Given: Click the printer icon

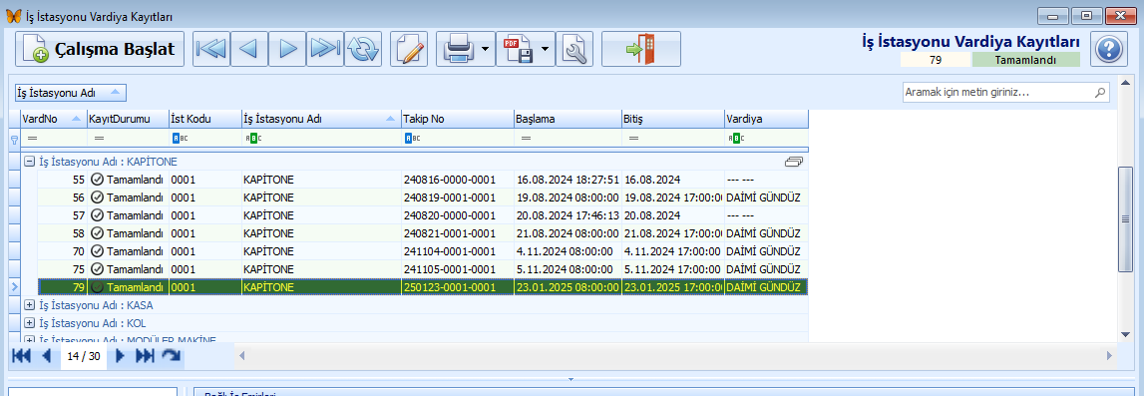Looking at the screenshot, I should (x=460, y=49).
